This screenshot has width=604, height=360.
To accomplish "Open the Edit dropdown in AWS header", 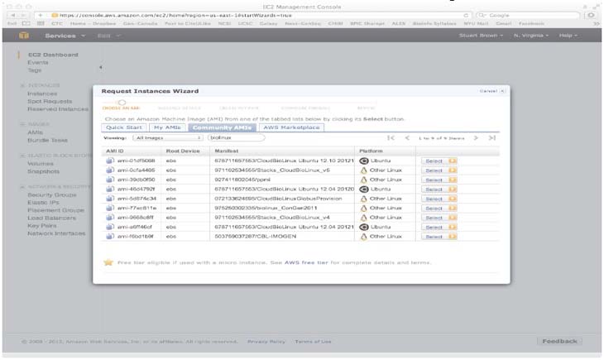I will 108,36.
